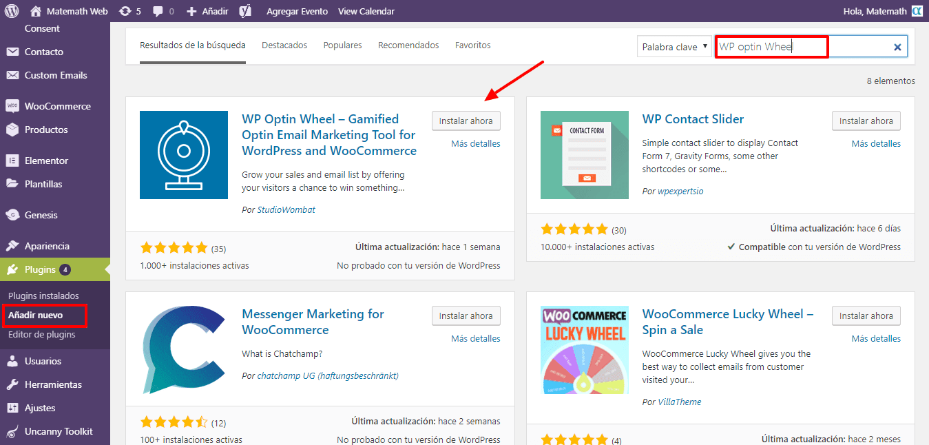Click the Usuarios person icon
This screenshot has height=445, width=929.
coord(12,361)
